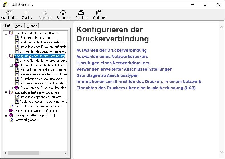Collapse the Zusätzliche Installationsoptionen node

6,92
